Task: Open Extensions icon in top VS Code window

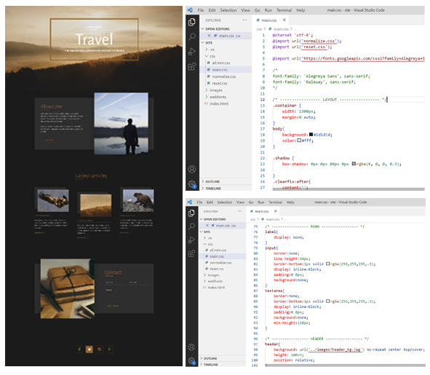Action: 192,66
